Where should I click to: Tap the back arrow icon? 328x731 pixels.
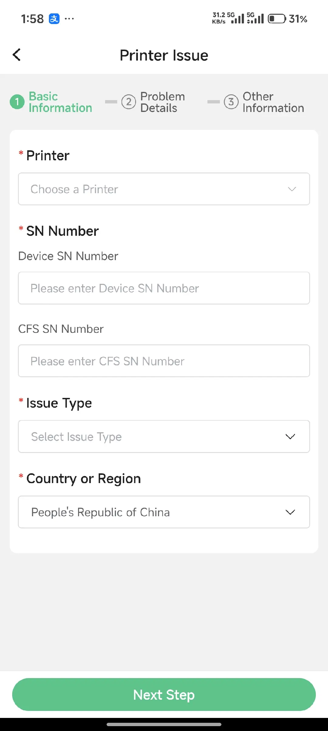tap(17, 55)
